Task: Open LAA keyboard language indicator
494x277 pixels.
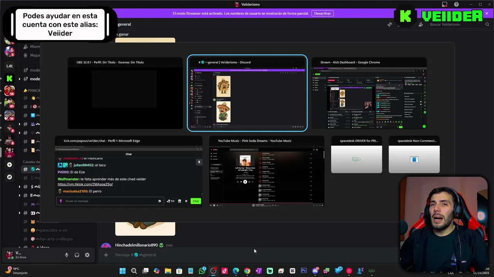Action: [x=451, y=273]
